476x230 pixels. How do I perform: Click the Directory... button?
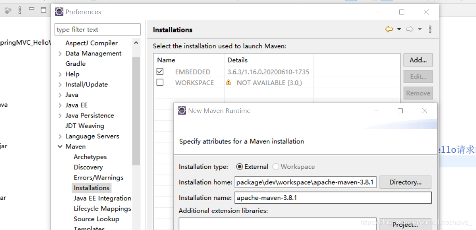click(405, 182)
